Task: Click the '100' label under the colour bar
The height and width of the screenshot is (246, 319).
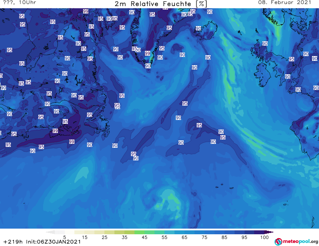Action: pos(265,237)
